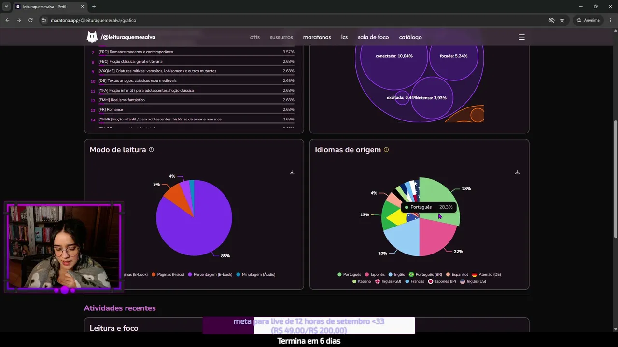Toggle Porcentagem (E-book) legend item
Viewport: 618px width, 347px height.
[x=210, y=274]
